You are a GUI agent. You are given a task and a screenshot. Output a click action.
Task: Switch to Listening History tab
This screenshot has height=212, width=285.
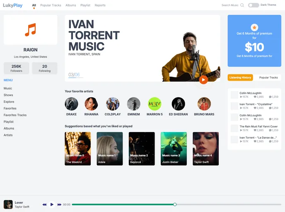coord(240,77)
